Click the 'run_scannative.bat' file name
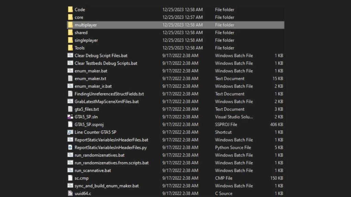 [x=93, y=170]
